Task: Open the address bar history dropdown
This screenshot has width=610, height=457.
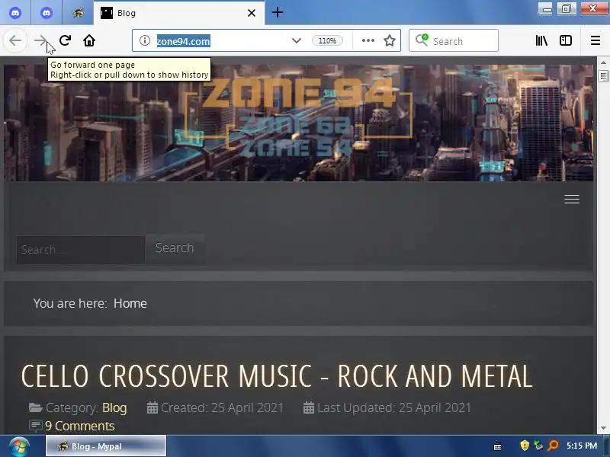Action: (x=297, y=40)
